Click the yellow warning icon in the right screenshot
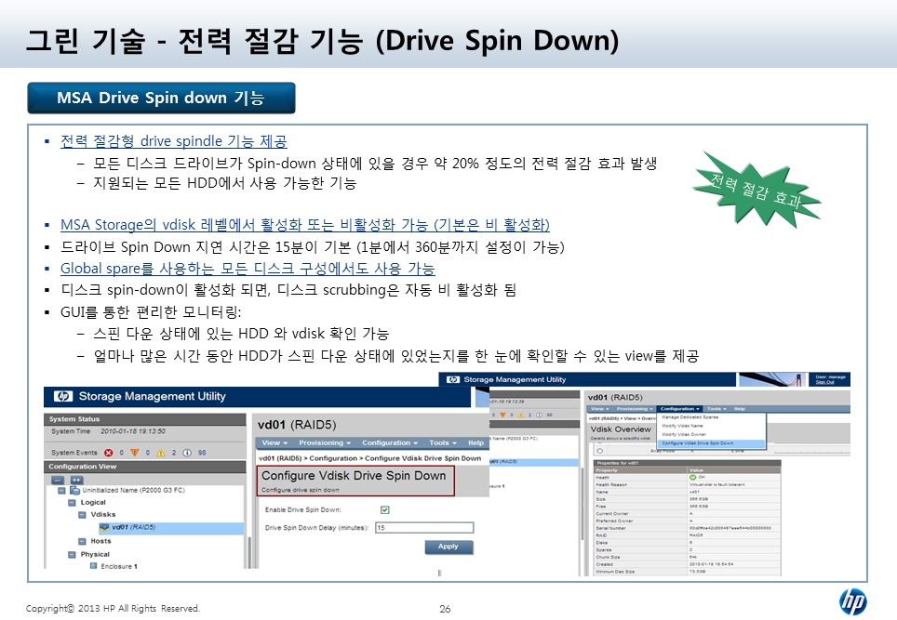 521,415
